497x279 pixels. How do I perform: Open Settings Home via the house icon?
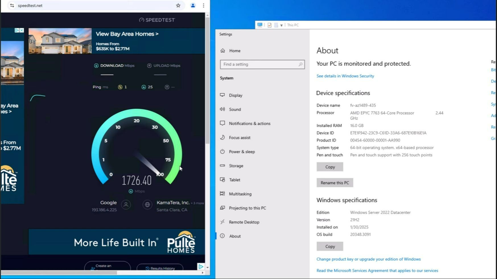pyautogui.click(x=223, y=51)
